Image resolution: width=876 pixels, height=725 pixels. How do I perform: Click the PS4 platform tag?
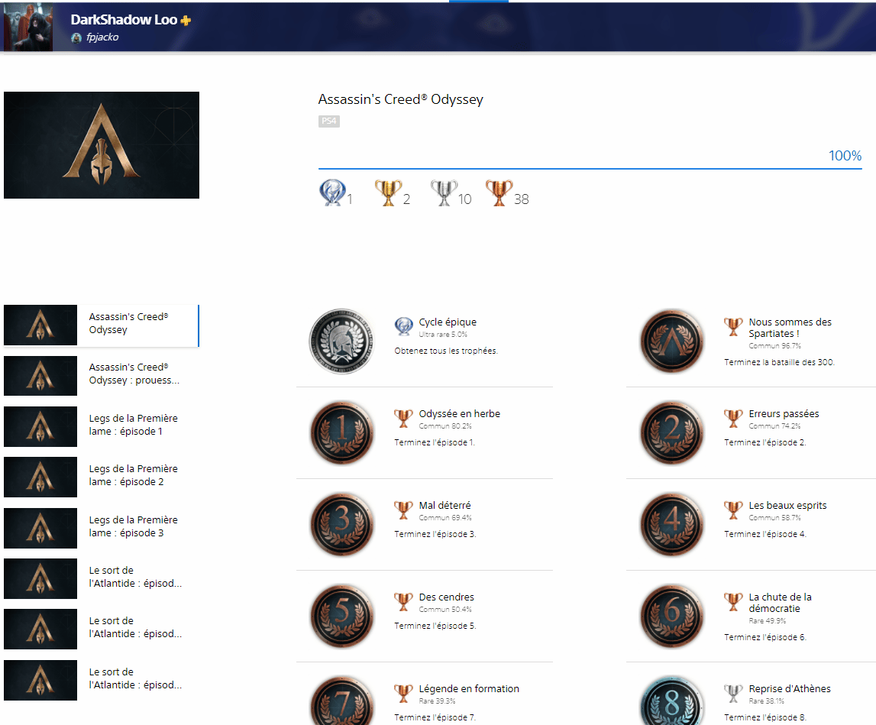[x=329, y=121]
